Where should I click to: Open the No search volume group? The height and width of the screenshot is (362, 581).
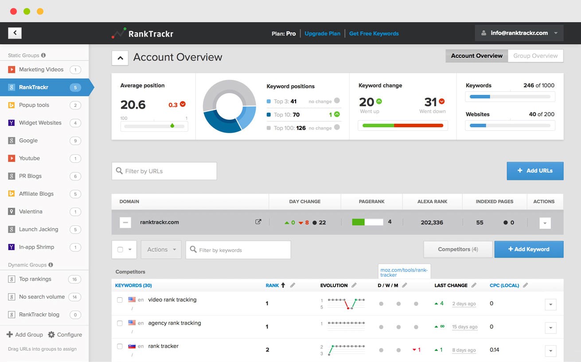[44, 297]
